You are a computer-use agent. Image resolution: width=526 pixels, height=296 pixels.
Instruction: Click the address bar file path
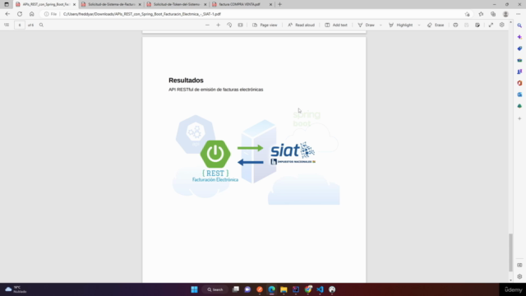tap(142, 14)
